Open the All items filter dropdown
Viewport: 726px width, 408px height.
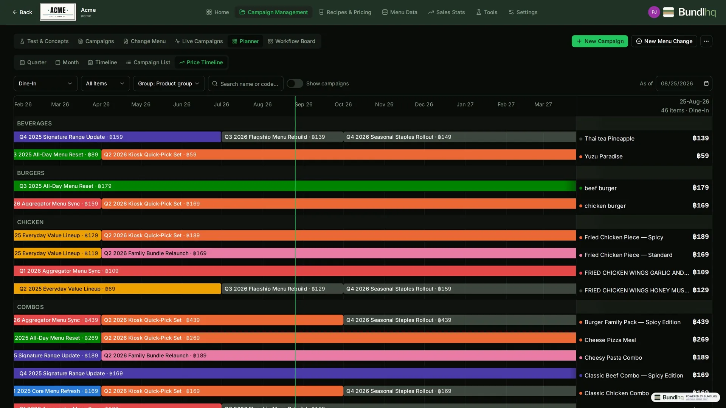105,83
